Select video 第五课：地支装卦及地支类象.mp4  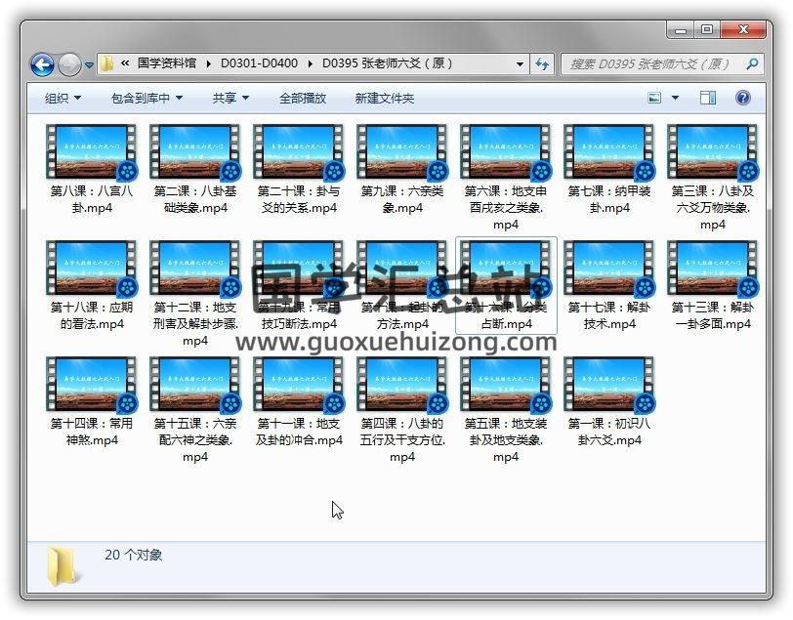(x=506, y=410)
